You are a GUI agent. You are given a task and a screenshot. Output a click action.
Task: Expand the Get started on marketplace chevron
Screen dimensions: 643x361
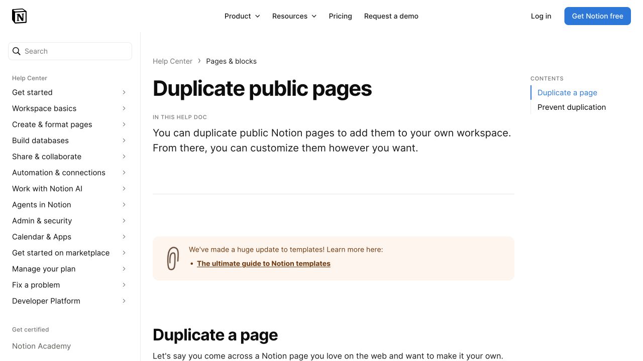[x=124, y=253]
